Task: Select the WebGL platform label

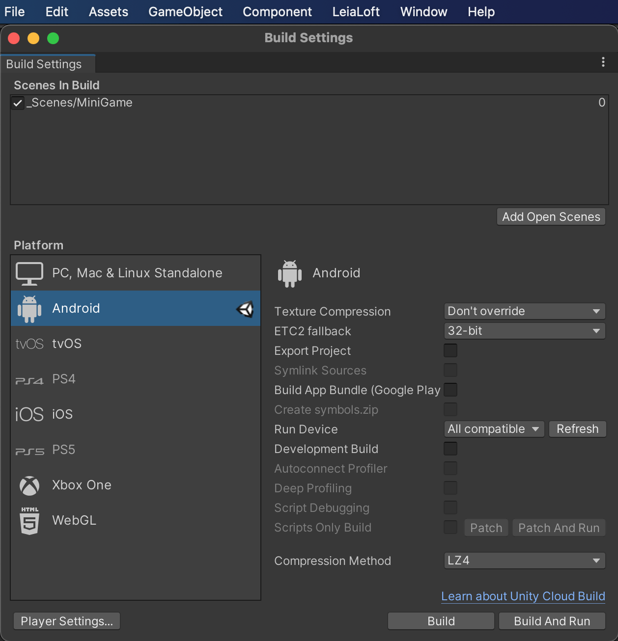Action: (74, 520)
